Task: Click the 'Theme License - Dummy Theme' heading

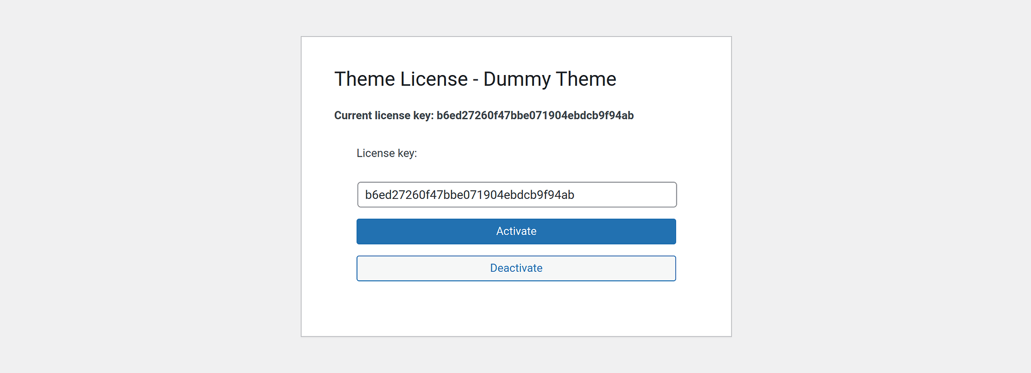Action: coord(475,79)
